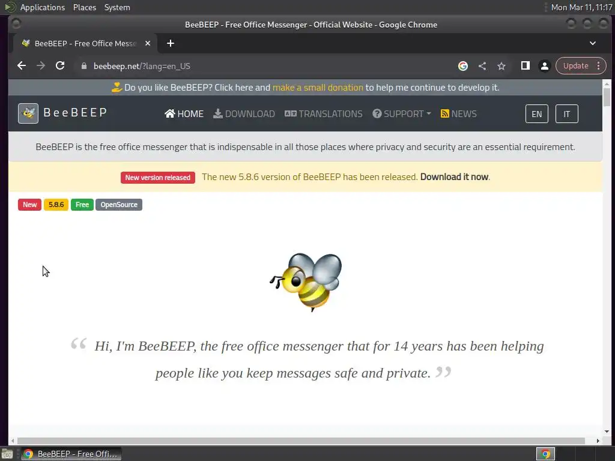The height and width of the screenshot is (461, 615).
Task: Click the show desktop icon in taskbar
Action: point(7,454)
